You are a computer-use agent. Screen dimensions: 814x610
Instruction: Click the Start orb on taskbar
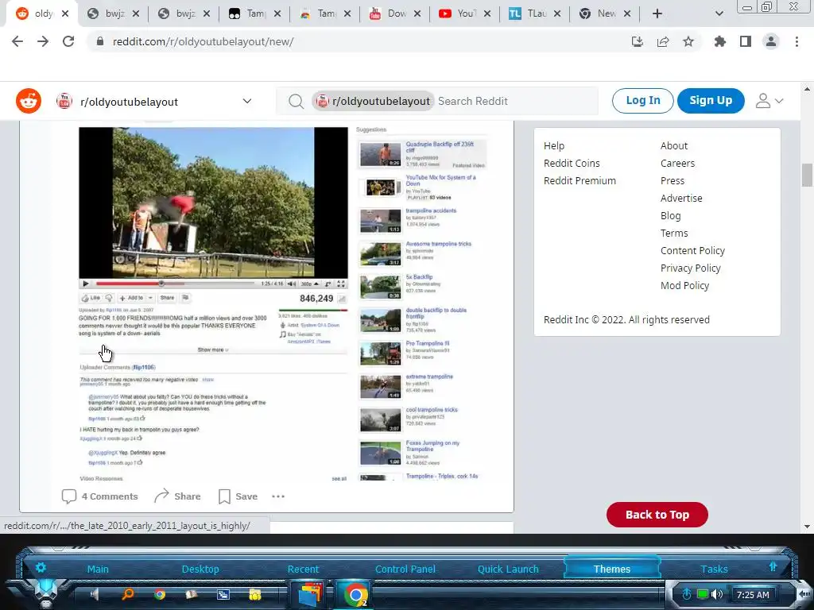[46, 590]
